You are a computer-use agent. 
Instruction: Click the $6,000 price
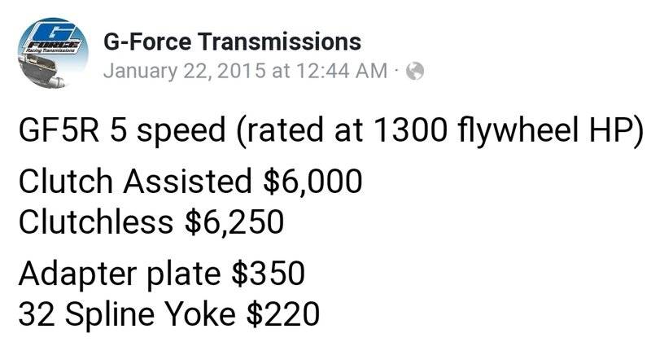point(313,182)
